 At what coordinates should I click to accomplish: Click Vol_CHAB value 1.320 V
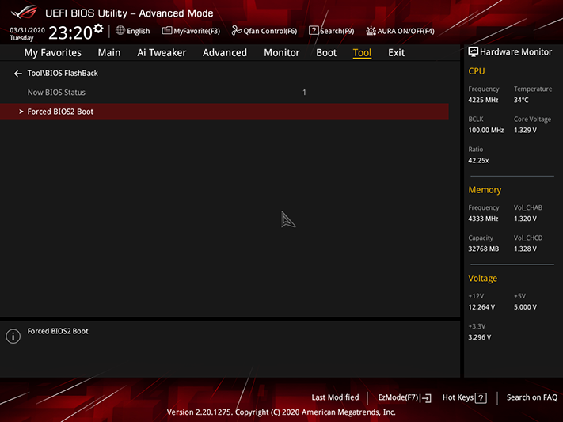(x=525, y=219)
